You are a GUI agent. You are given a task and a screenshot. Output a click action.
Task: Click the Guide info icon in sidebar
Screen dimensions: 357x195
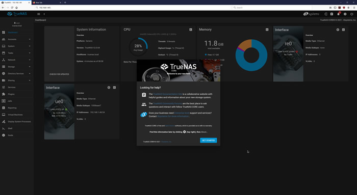(x=4, y=135)
